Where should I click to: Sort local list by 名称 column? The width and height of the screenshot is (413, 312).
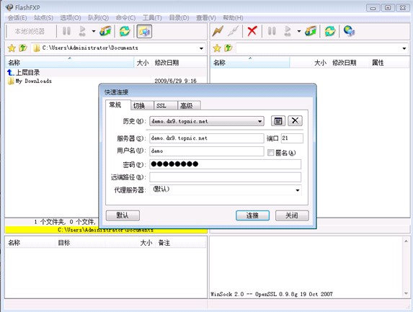pyautogui.click(x=69, y=63)
